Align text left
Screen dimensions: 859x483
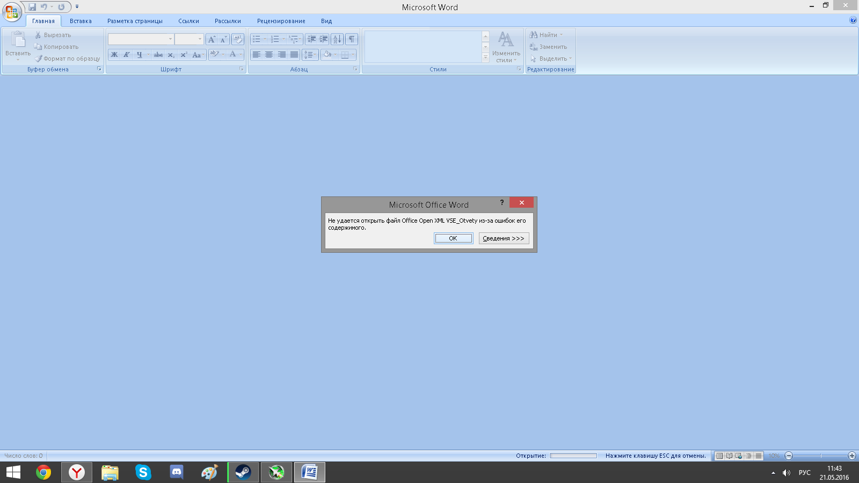pyautogui.click(x=257, y=55)
